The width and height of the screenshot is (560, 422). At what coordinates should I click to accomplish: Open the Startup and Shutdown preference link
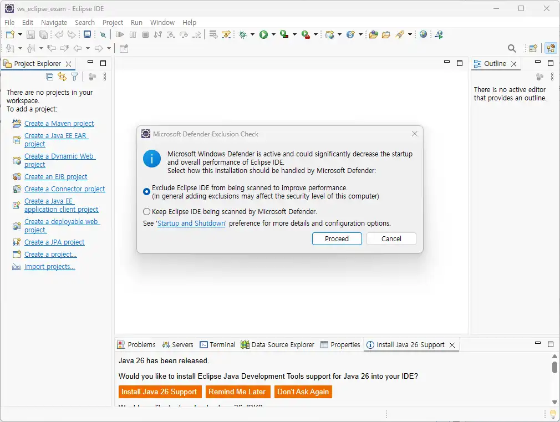click(191, 223)
